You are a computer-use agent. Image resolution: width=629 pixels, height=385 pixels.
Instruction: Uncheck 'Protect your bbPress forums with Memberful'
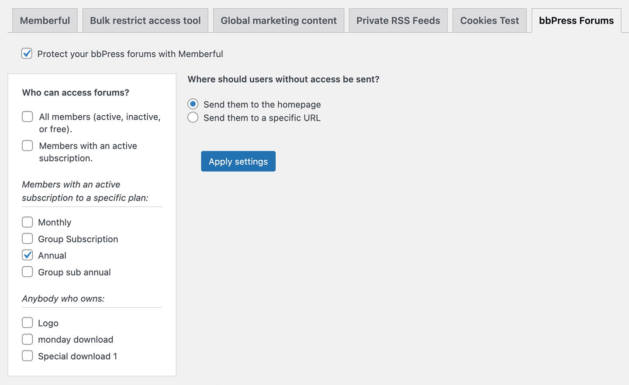click(27, 53)
